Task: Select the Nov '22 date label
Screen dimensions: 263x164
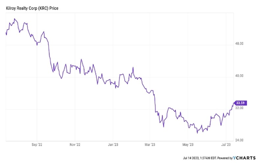Action: (75, 144)
